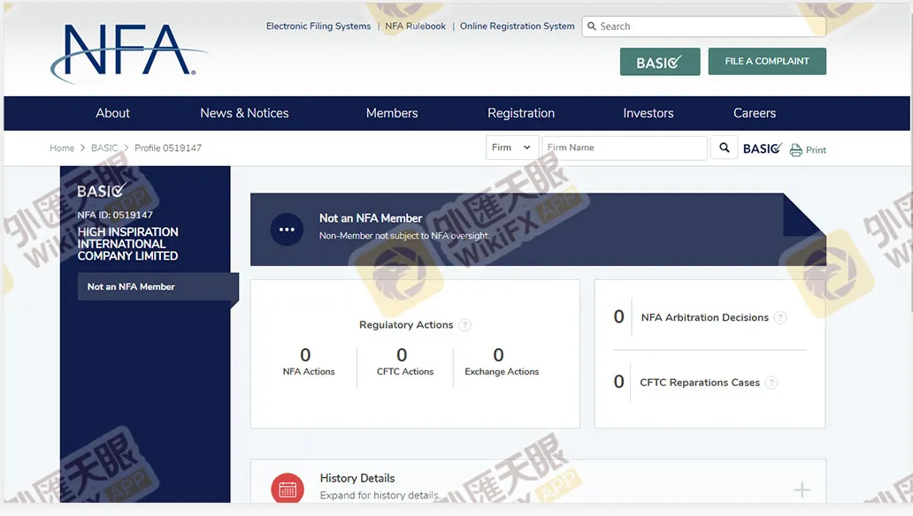Click 'Not an NFA Member' banner heading
The height and width of the screenshot is (516, 913).
click(371, 218)
